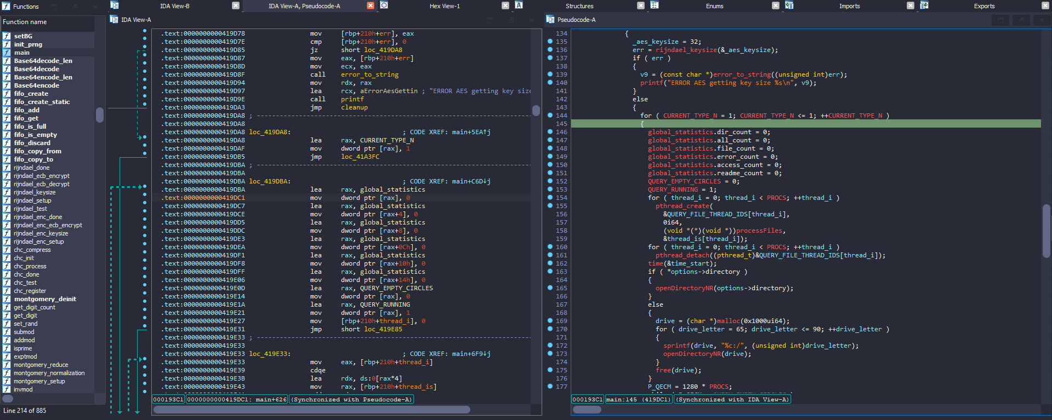Click the IDA View-A horizontal scrollbar thumb
The width and height of the screenshot is (1052, 420).
(x=311, y=410)
